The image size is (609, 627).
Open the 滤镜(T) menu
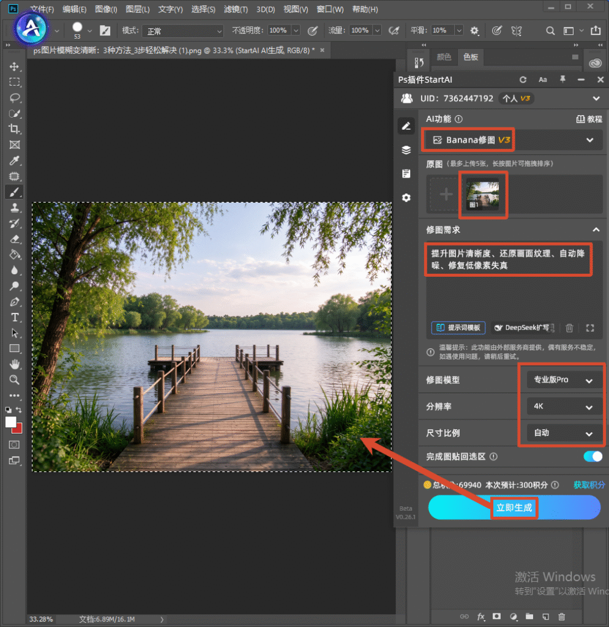coord(236,9)
